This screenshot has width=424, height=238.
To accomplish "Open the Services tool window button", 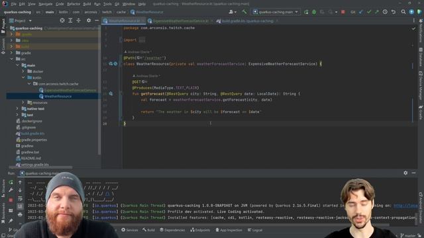I will [130, 230].
